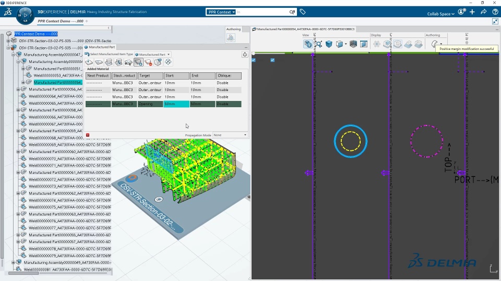
Task: Click the export icon at dialog right
Action: coord(245,55)
